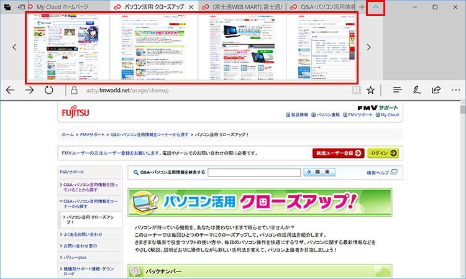This screenshot has width=466, height=279.
Task: Click the Q&A search text field
Action: click(x=253, y=172)
